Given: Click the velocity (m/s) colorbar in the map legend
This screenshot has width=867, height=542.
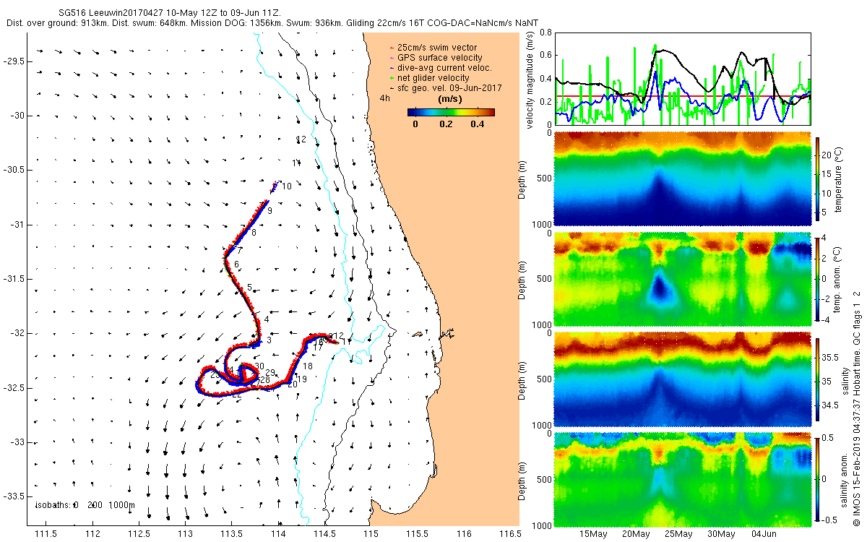Looking at the screenshot, I should [x=451, y=112].
